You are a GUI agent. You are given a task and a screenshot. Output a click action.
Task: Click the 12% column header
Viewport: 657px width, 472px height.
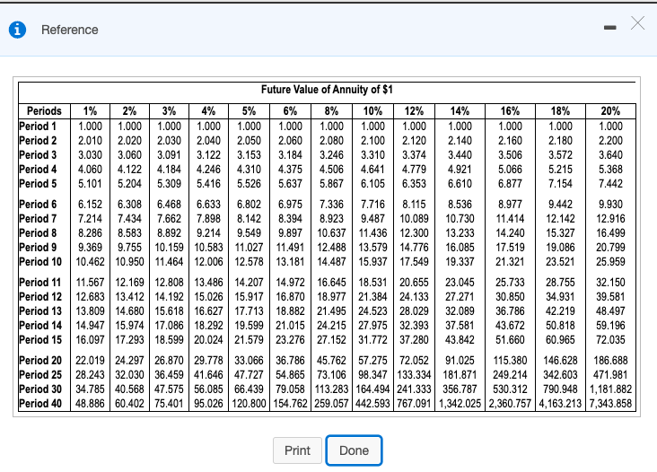[414, 111]
